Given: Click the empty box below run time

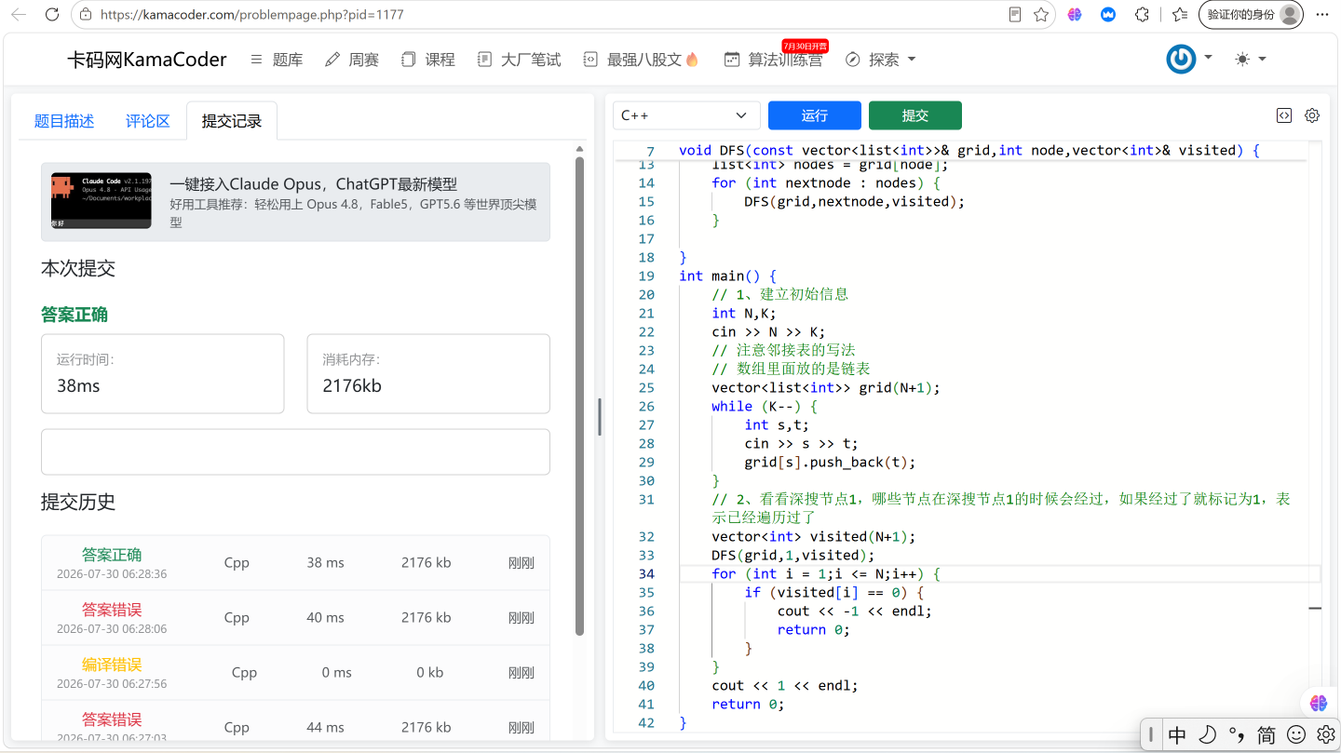Looking at the screenshot, I should coord(295,451).
